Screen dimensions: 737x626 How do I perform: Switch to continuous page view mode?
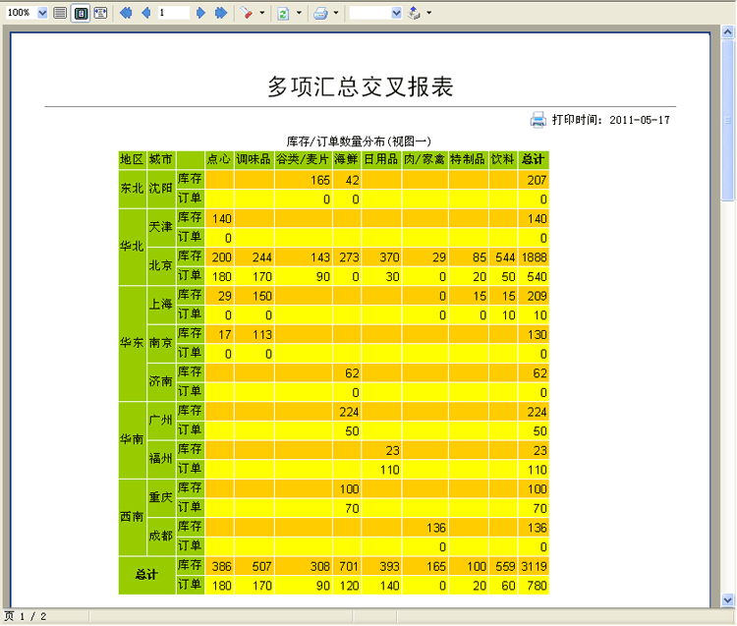(x=61, y=13)
